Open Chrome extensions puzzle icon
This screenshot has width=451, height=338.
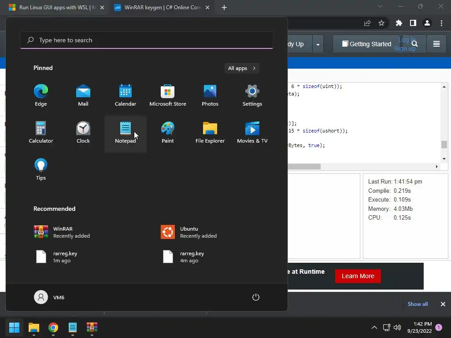pyautogui.click(x=399, y=23)
